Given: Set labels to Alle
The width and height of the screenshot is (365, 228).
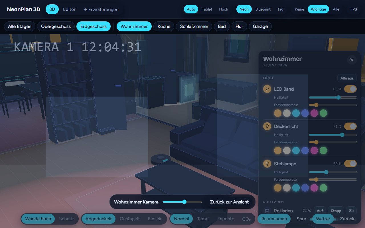Looking at the screenshot, I should pyautogui.click(x=336, y=9).
